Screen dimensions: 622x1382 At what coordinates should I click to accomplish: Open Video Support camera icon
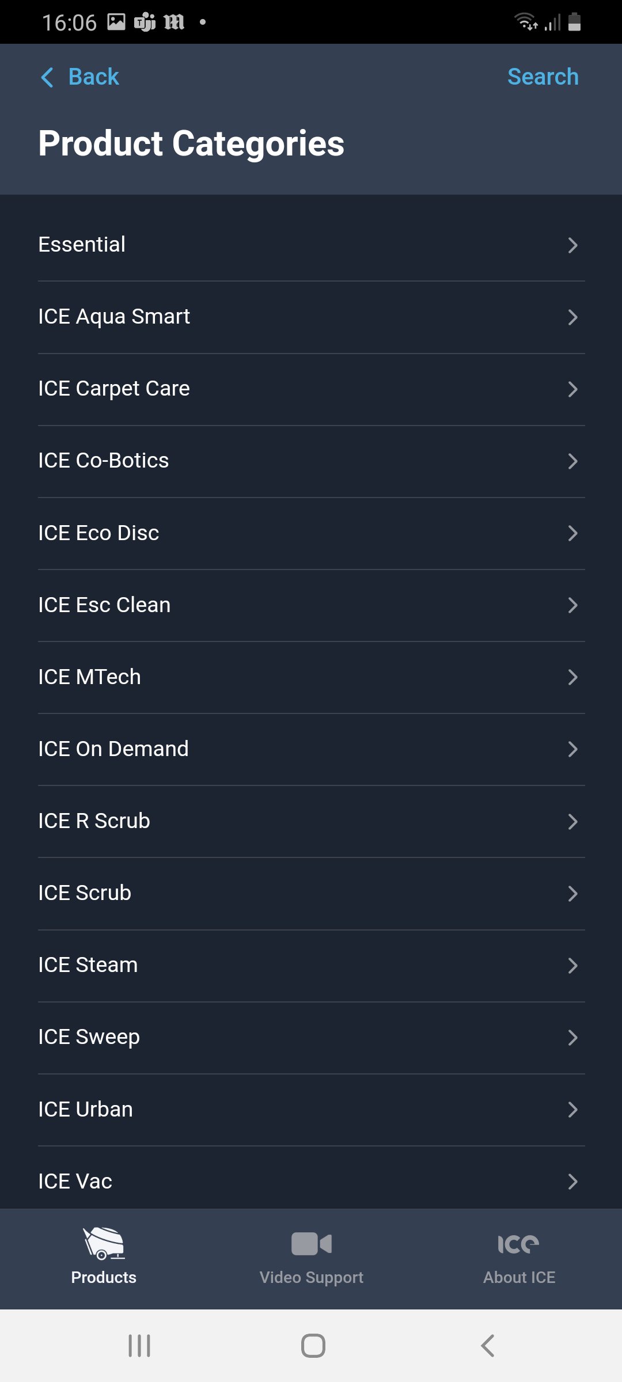311,1244
